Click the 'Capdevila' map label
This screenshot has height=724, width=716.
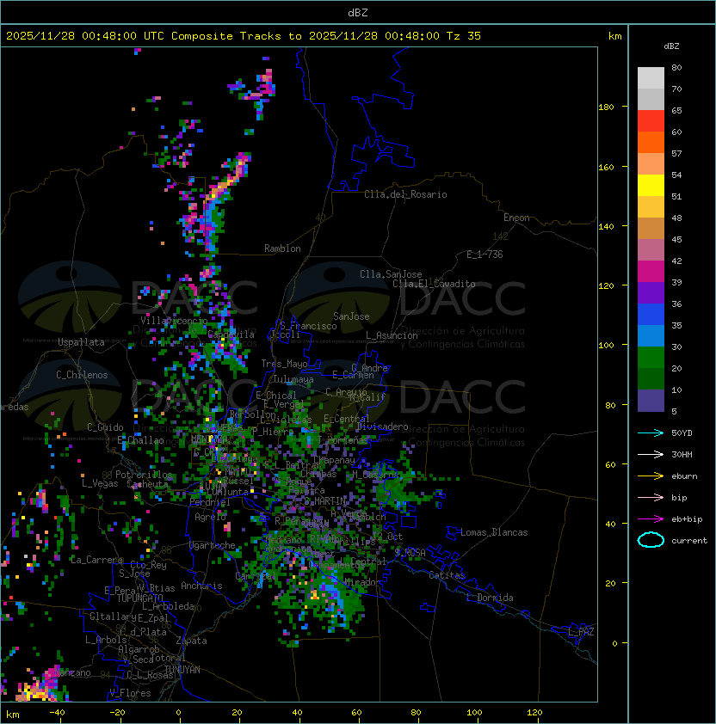231,334
